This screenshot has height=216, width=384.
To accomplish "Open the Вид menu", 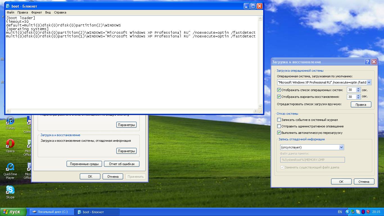I will coord(48,12).
